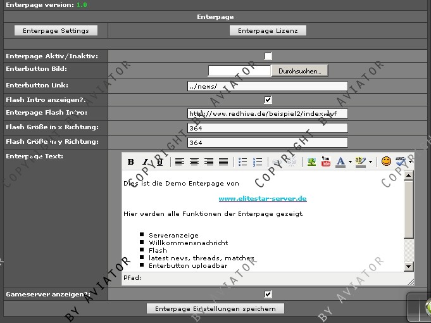Expand the highlight color dropdown arrow
The width and height of the screenshot is (431, 323).
tap(370, 162)
